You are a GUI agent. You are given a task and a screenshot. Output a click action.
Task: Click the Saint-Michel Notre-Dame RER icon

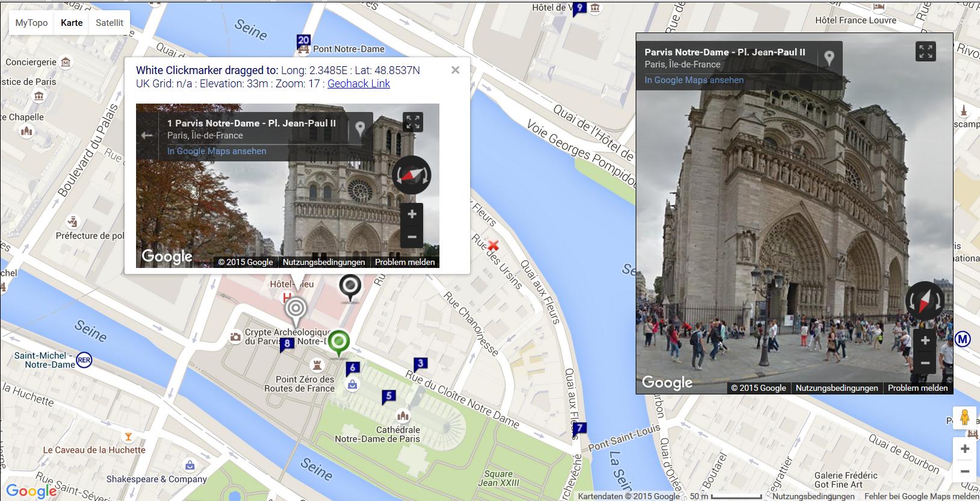point(85,359)
